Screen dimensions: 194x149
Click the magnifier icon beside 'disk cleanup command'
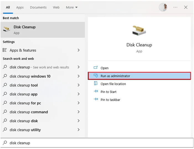(5, 112)
